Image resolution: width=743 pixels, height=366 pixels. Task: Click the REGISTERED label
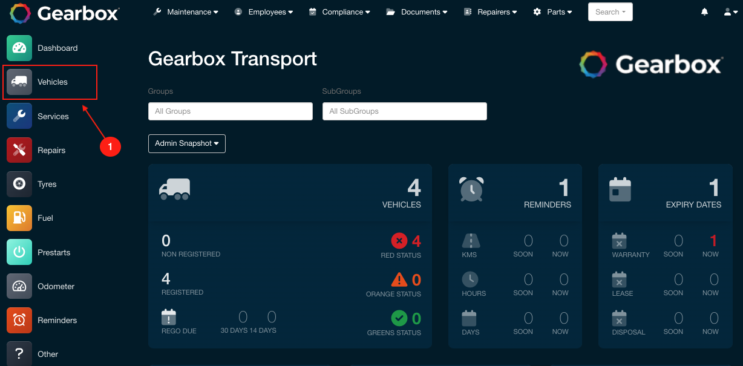182,292
